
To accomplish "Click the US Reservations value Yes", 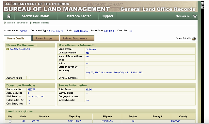I will point(88,53).
